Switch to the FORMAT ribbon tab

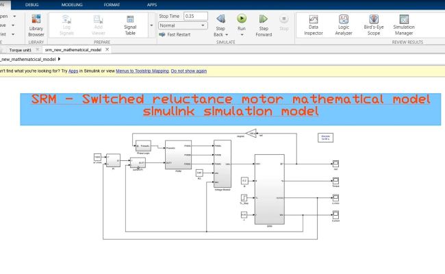112,5
